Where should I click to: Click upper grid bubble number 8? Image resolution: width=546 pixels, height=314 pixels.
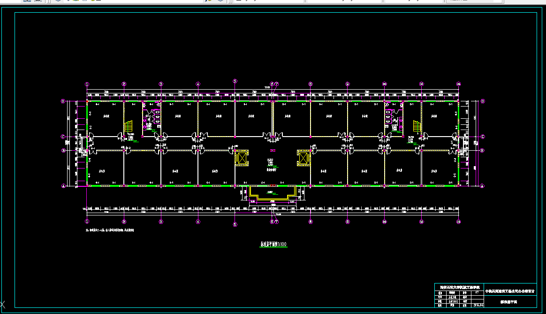point(311,84)
